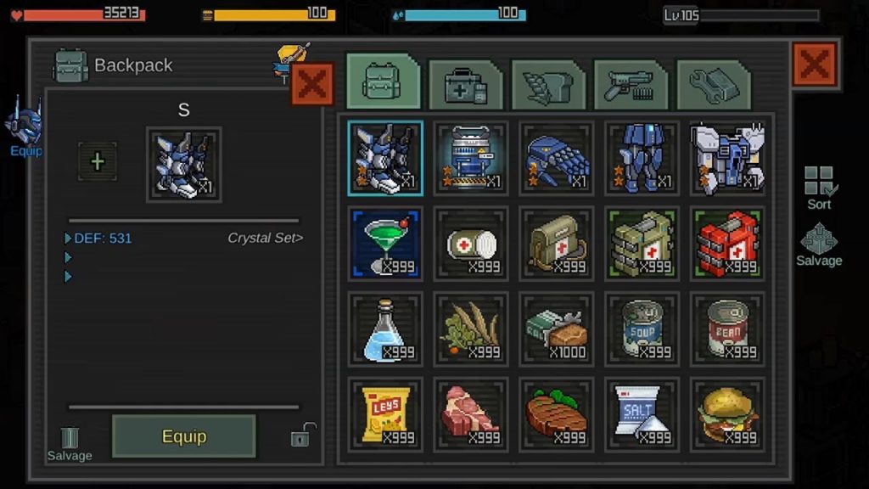Screen dimensions: 869x489
Task: Click the red health bar
Action: point(84,14)
